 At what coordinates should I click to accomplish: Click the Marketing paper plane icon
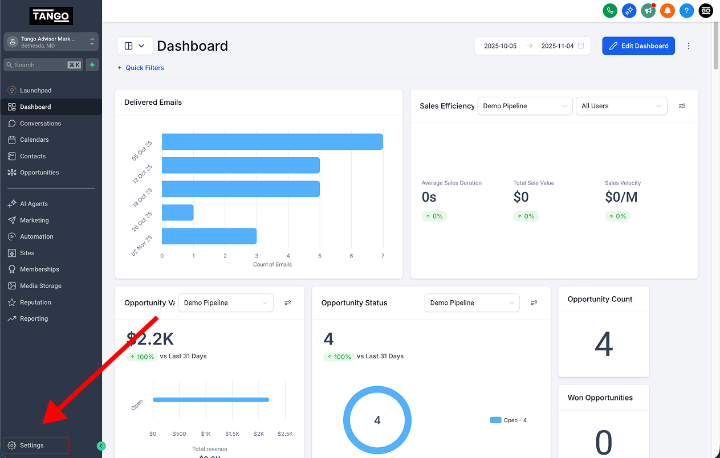coord(12,220)
